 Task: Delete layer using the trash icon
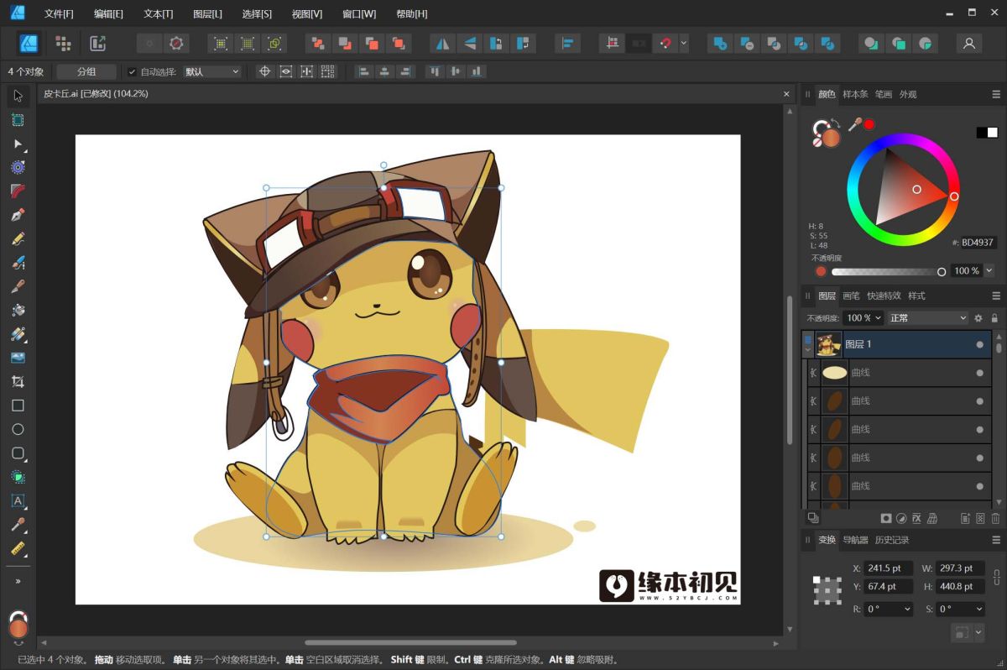point(996,519)
